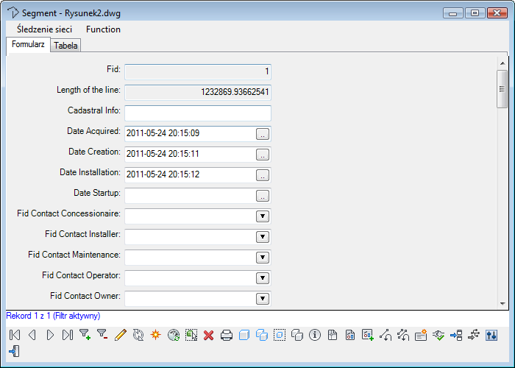Viewport: 515px width, 368px height.
Task: Click status text 'Rekord 1 z 1 (Filtr aktywny)'
Action: tap(53, 316)
